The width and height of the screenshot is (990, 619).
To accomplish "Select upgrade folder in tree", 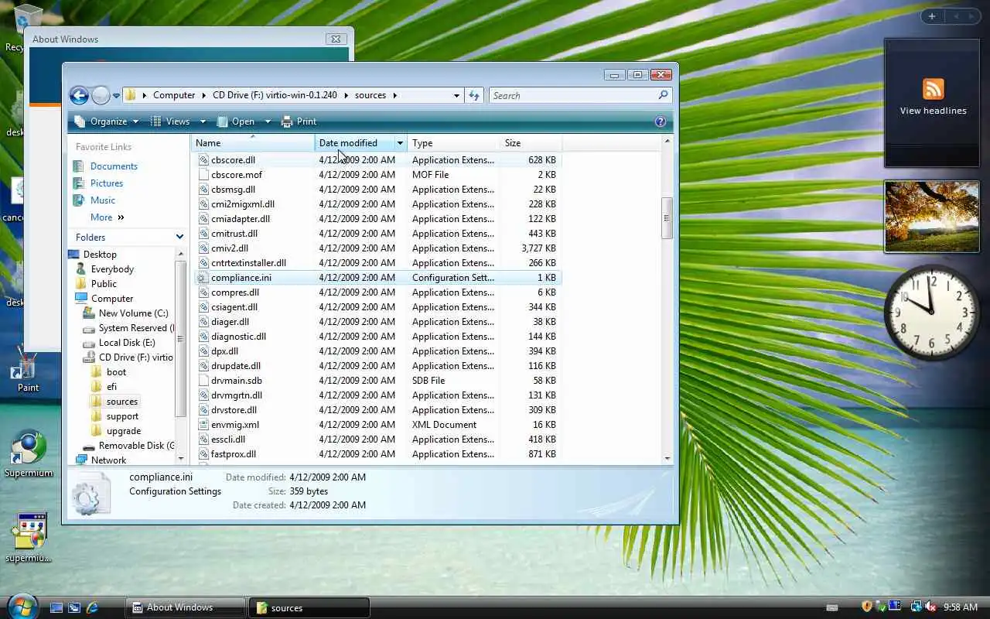I will point(124,431).
